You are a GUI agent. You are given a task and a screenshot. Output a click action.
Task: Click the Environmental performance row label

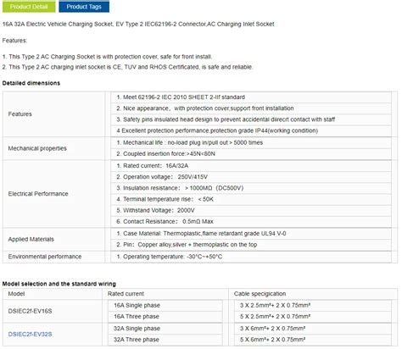coord(45,257)
